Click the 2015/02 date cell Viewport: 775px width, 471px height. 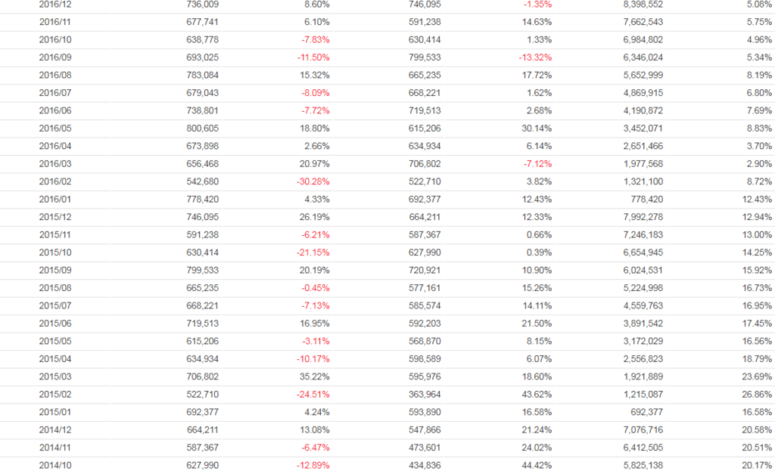click(x=55, y=394)
